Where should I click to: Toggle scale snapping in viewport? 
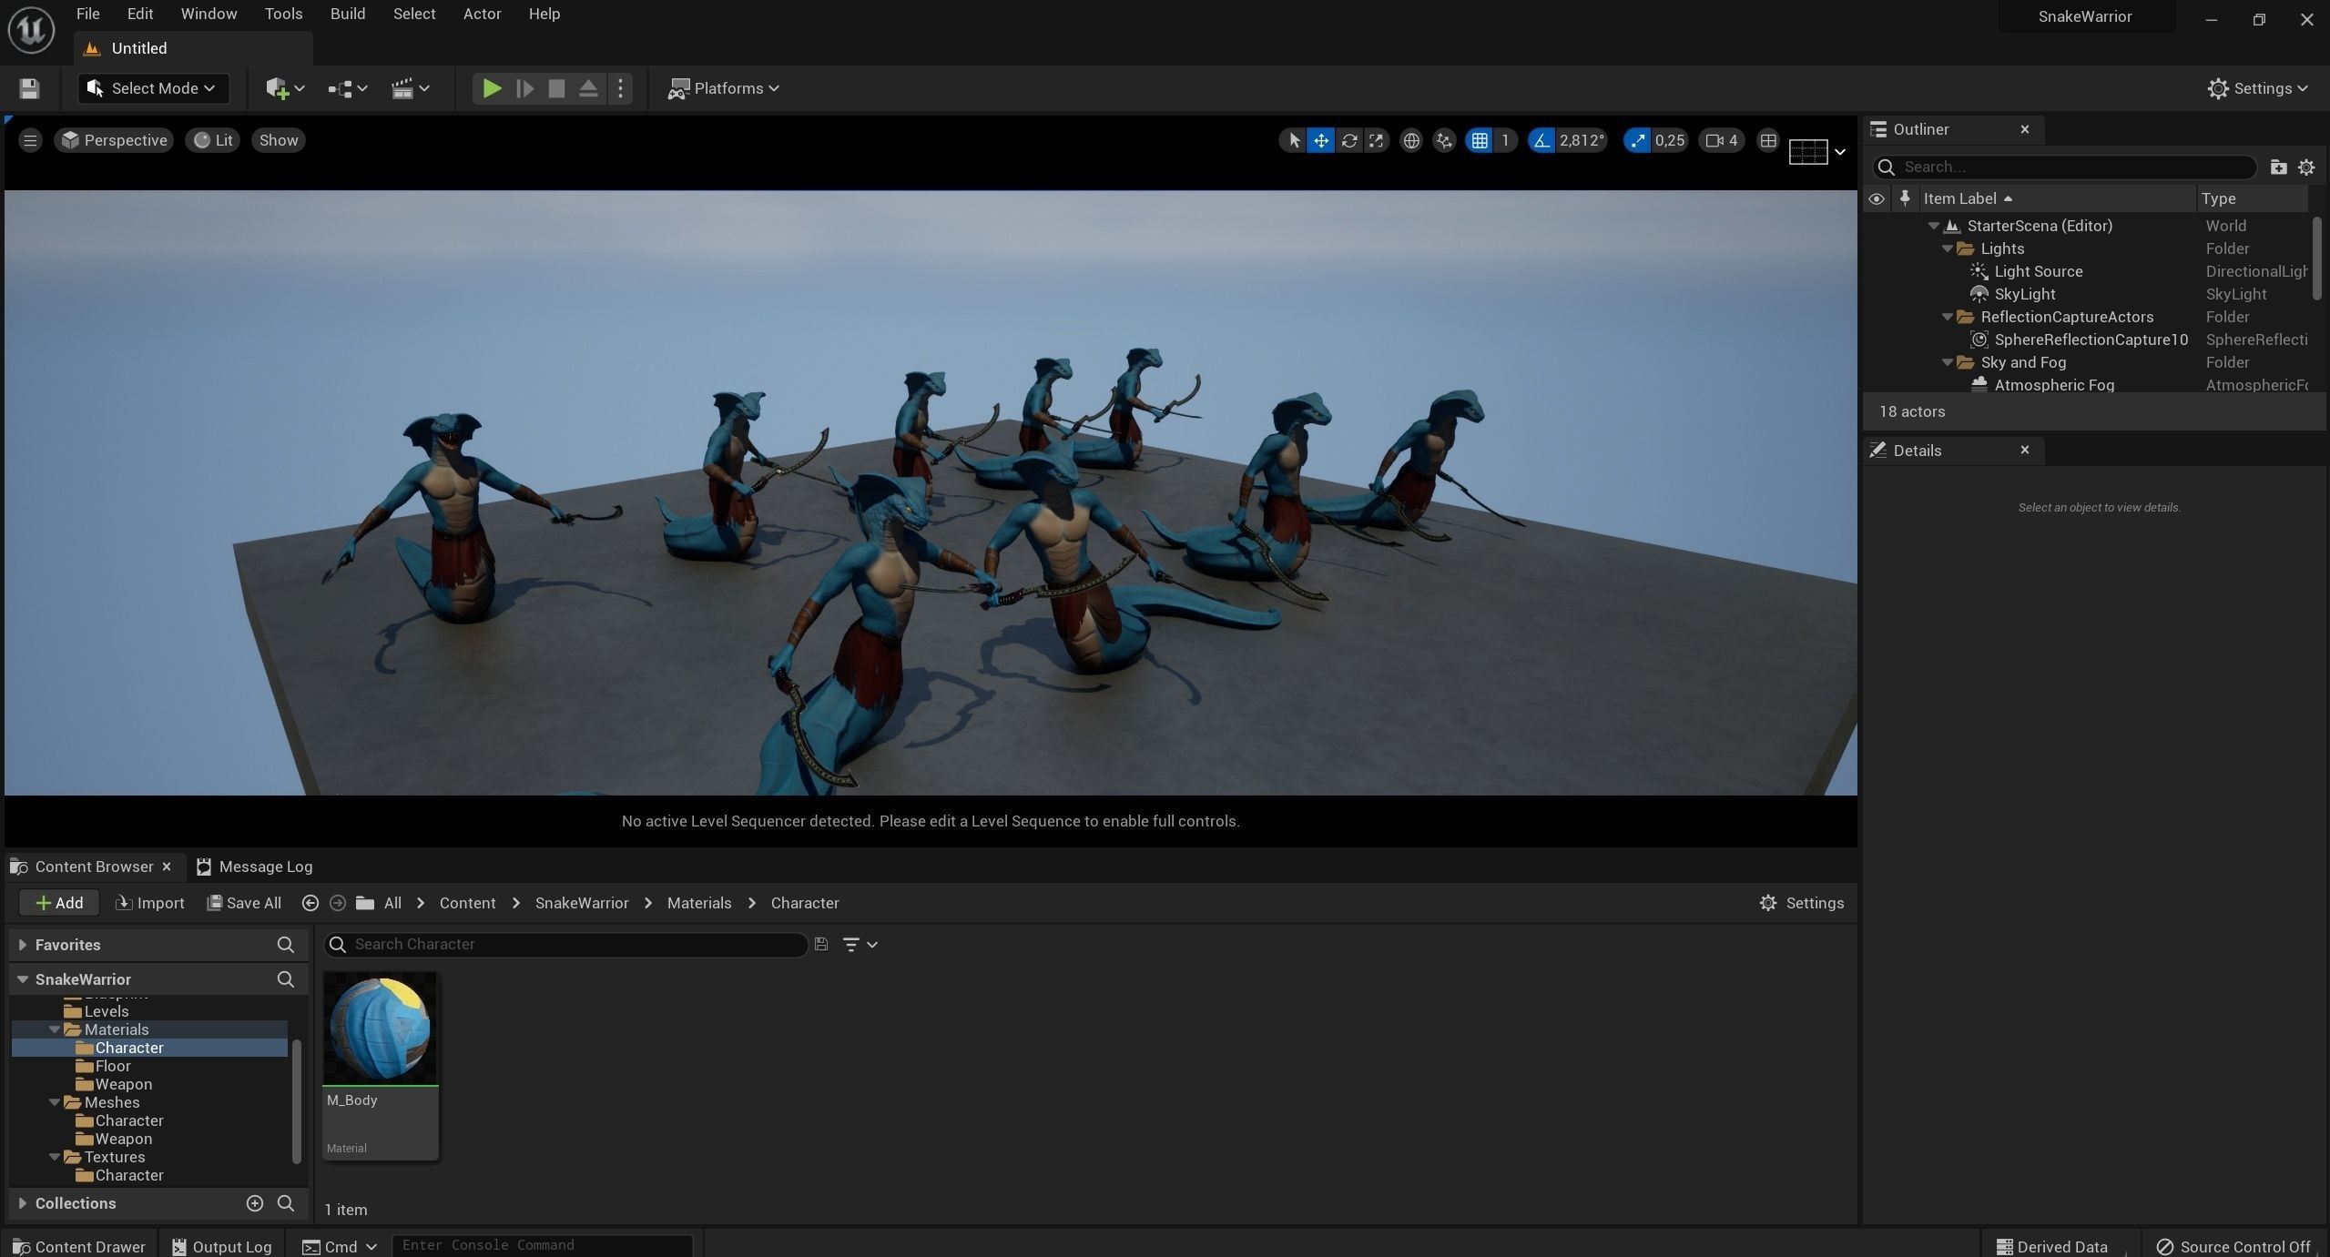click(1637, 140)
